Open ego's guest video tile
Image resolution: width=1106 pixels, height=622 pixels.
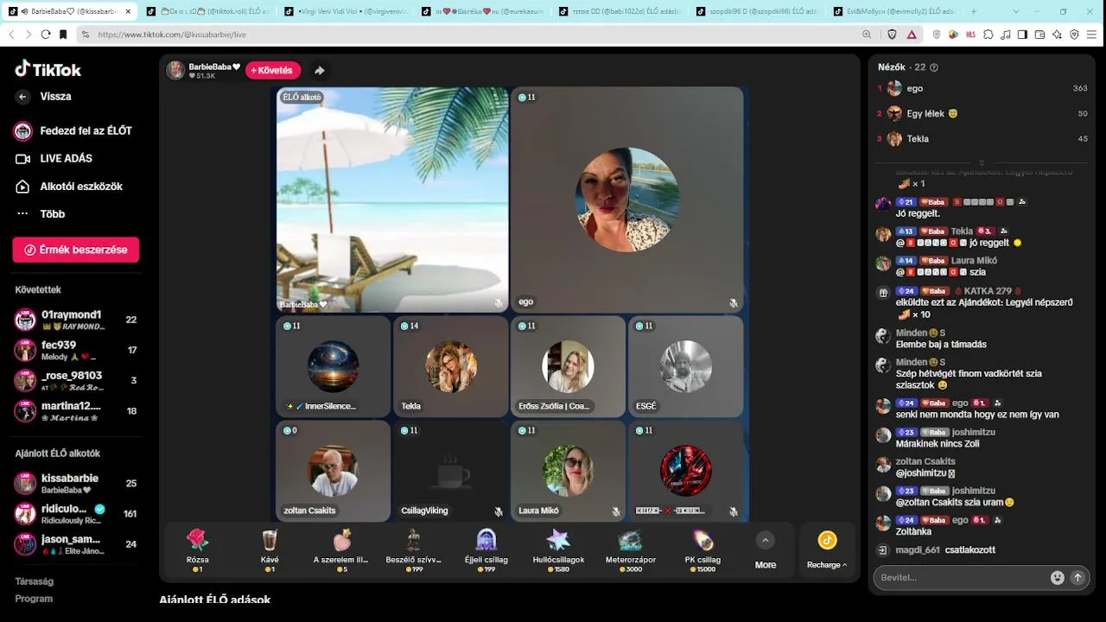pos(626,200)
